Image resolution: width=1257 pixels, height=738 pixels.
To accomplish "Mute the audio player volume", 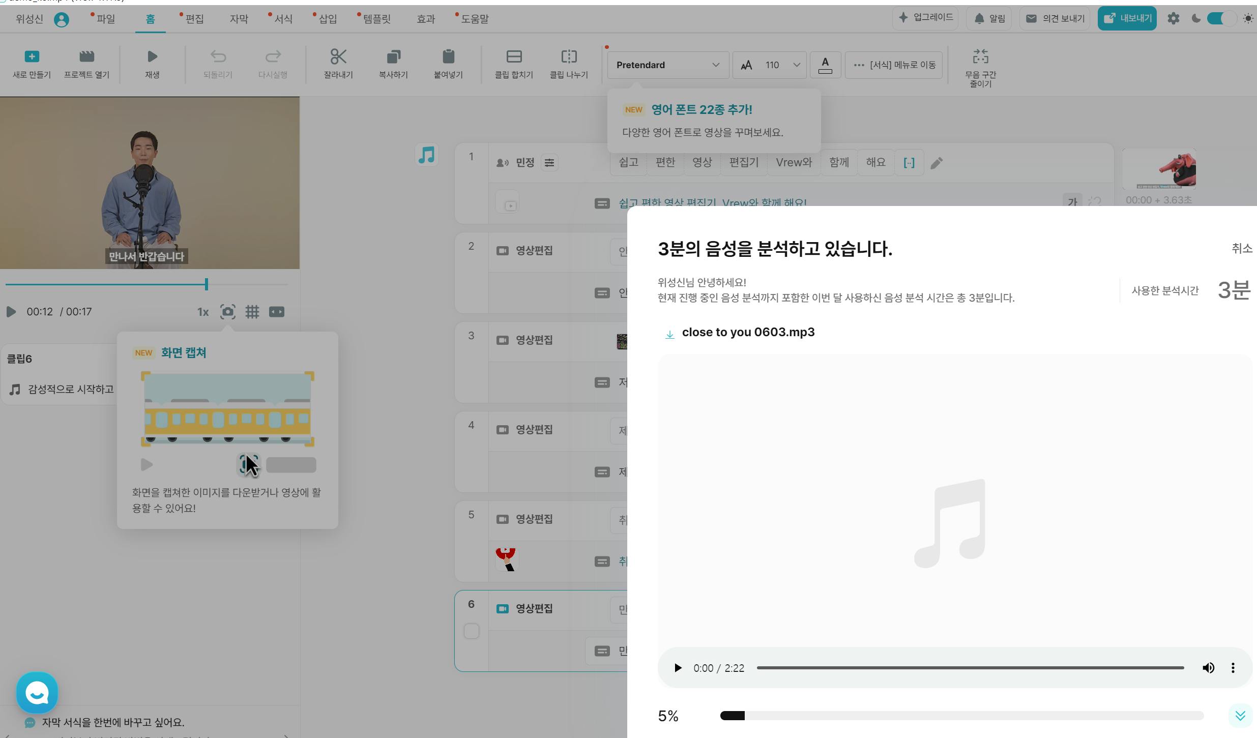I will [x=1208, y=668].
